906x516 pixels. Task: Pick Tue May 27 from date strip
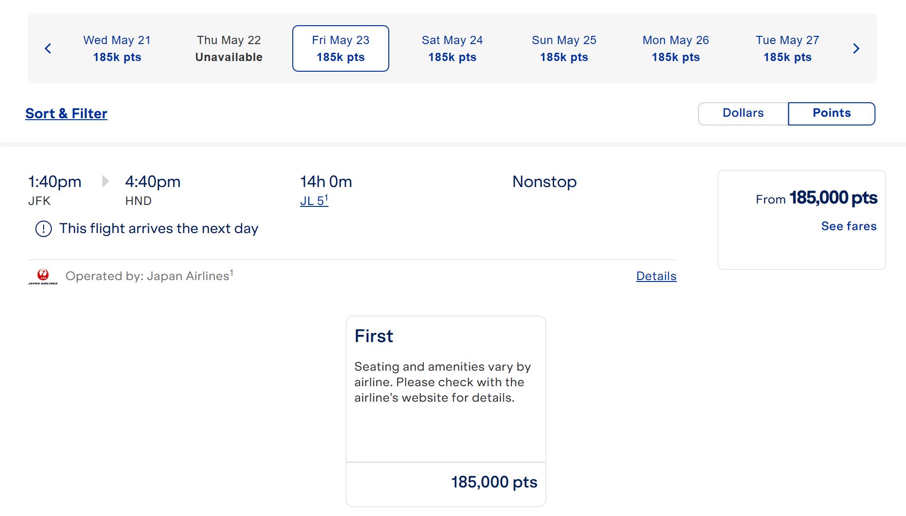(787, 48)
